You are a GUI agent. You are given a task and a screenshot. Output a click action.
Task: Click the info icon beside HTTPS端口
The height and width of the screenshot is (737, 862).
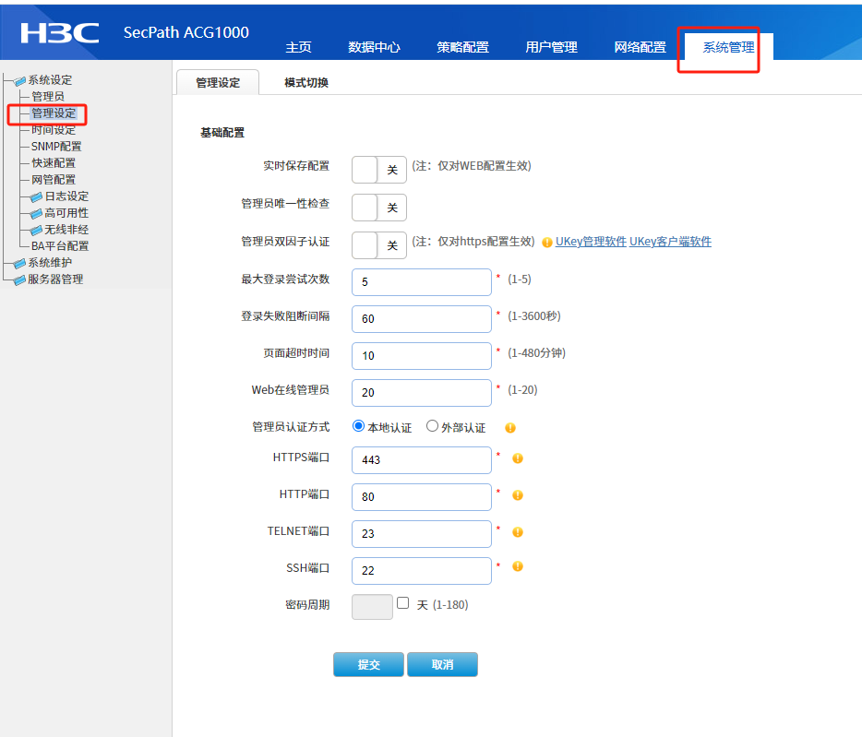click(518, 458)
